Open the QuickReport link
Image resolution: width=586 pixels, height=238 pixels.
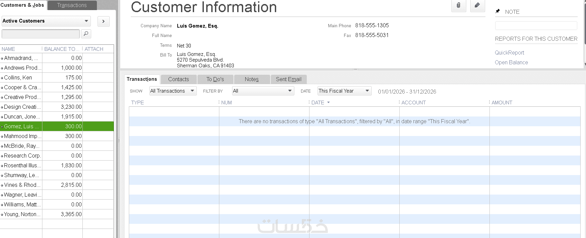click(509, 53)
